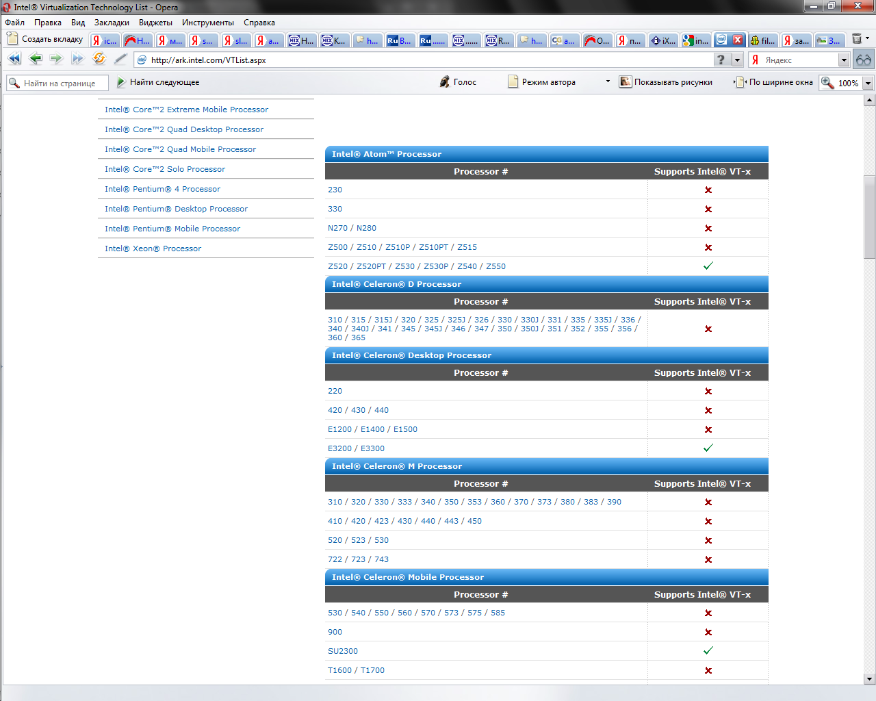Switch to the 'fil...' tab
876x701 pixels.
pos(762,40)
